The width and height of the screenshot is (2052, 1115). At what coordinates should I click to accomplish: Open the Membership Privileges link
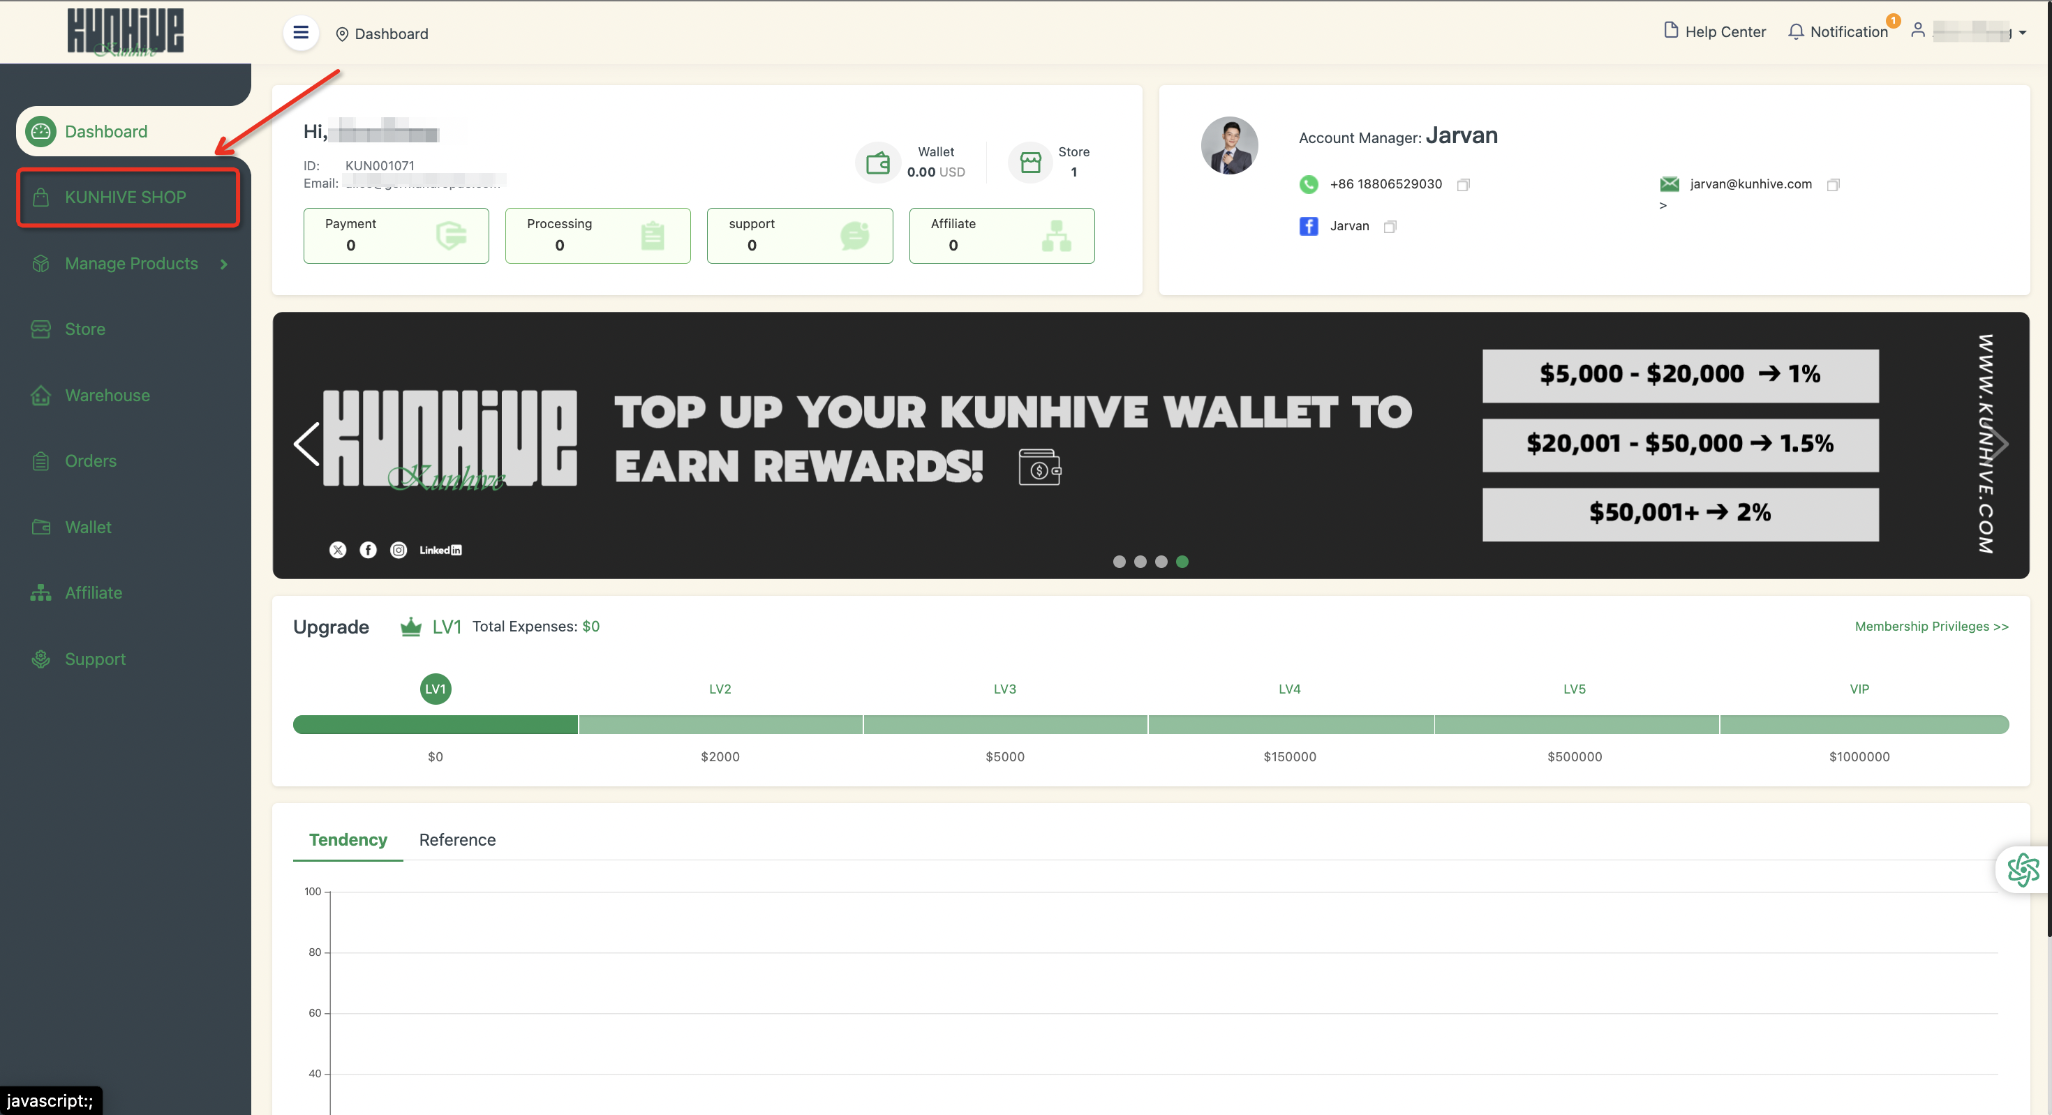pos(1931,626)
